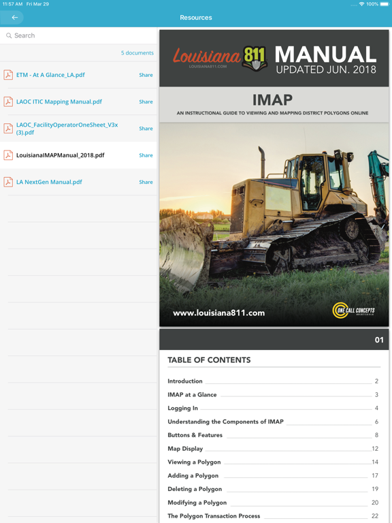Click the TABLE OF CONTENTS heading

209,360
